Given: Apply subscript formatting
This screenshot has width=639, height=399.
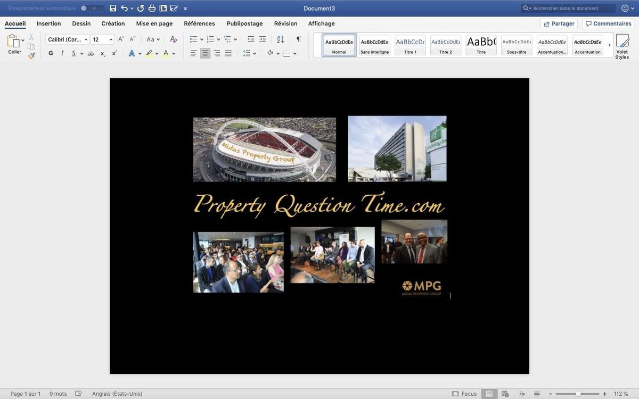Looking at the screenshot, I should pyautogui.click(x=103, y=54).
